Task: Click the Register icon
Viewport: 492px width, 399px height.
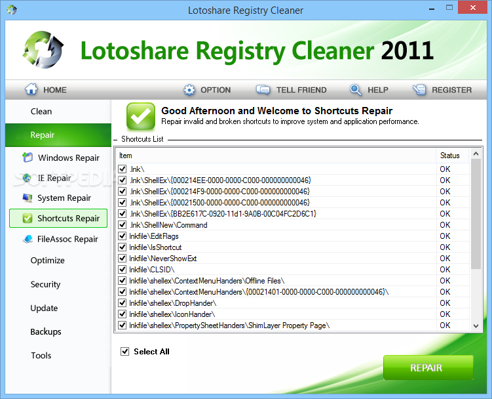Action: [x=419, y=90]
